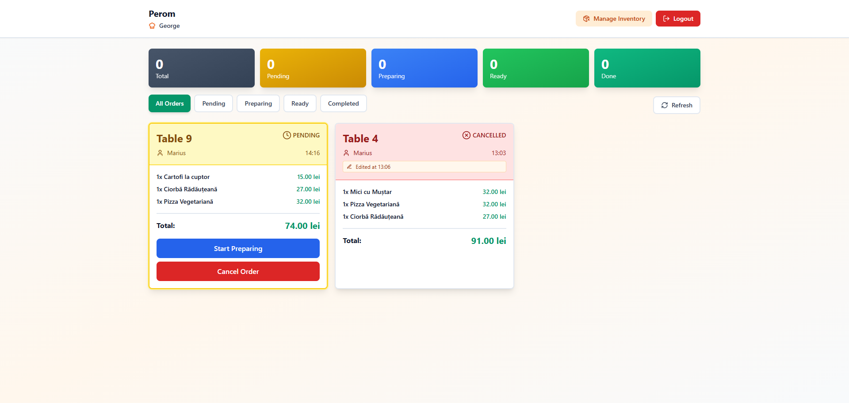The height and width of the screenshot is (403, 849).
Task: Click the Table 4 heading
Action: pos(360,139)
